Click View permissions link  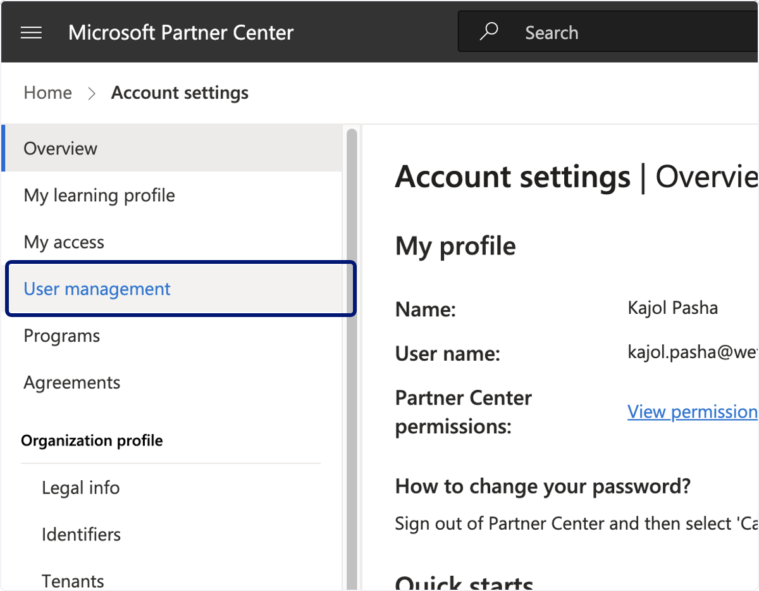click(x=693, y=411)
